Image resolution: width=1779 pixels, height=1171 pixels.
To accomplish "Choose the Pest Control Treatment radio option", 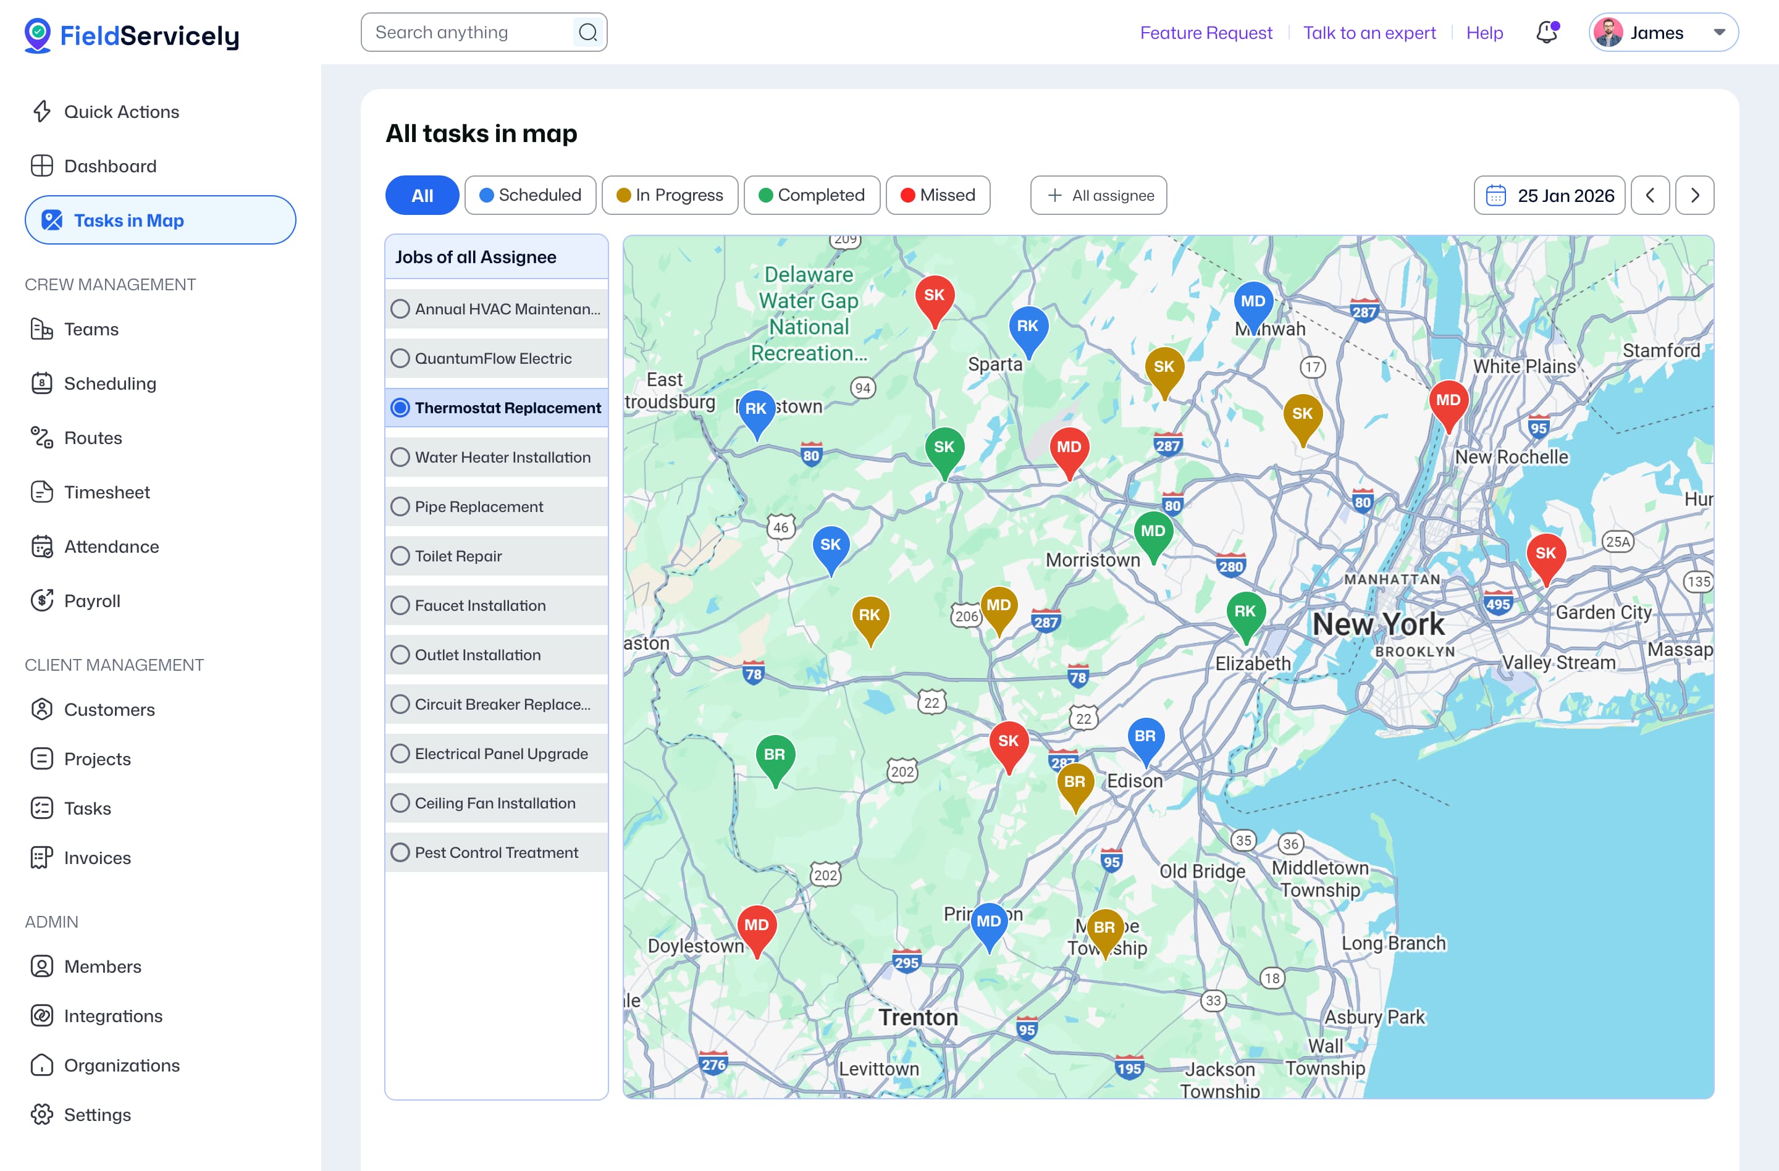I will [x=401, y=853].
